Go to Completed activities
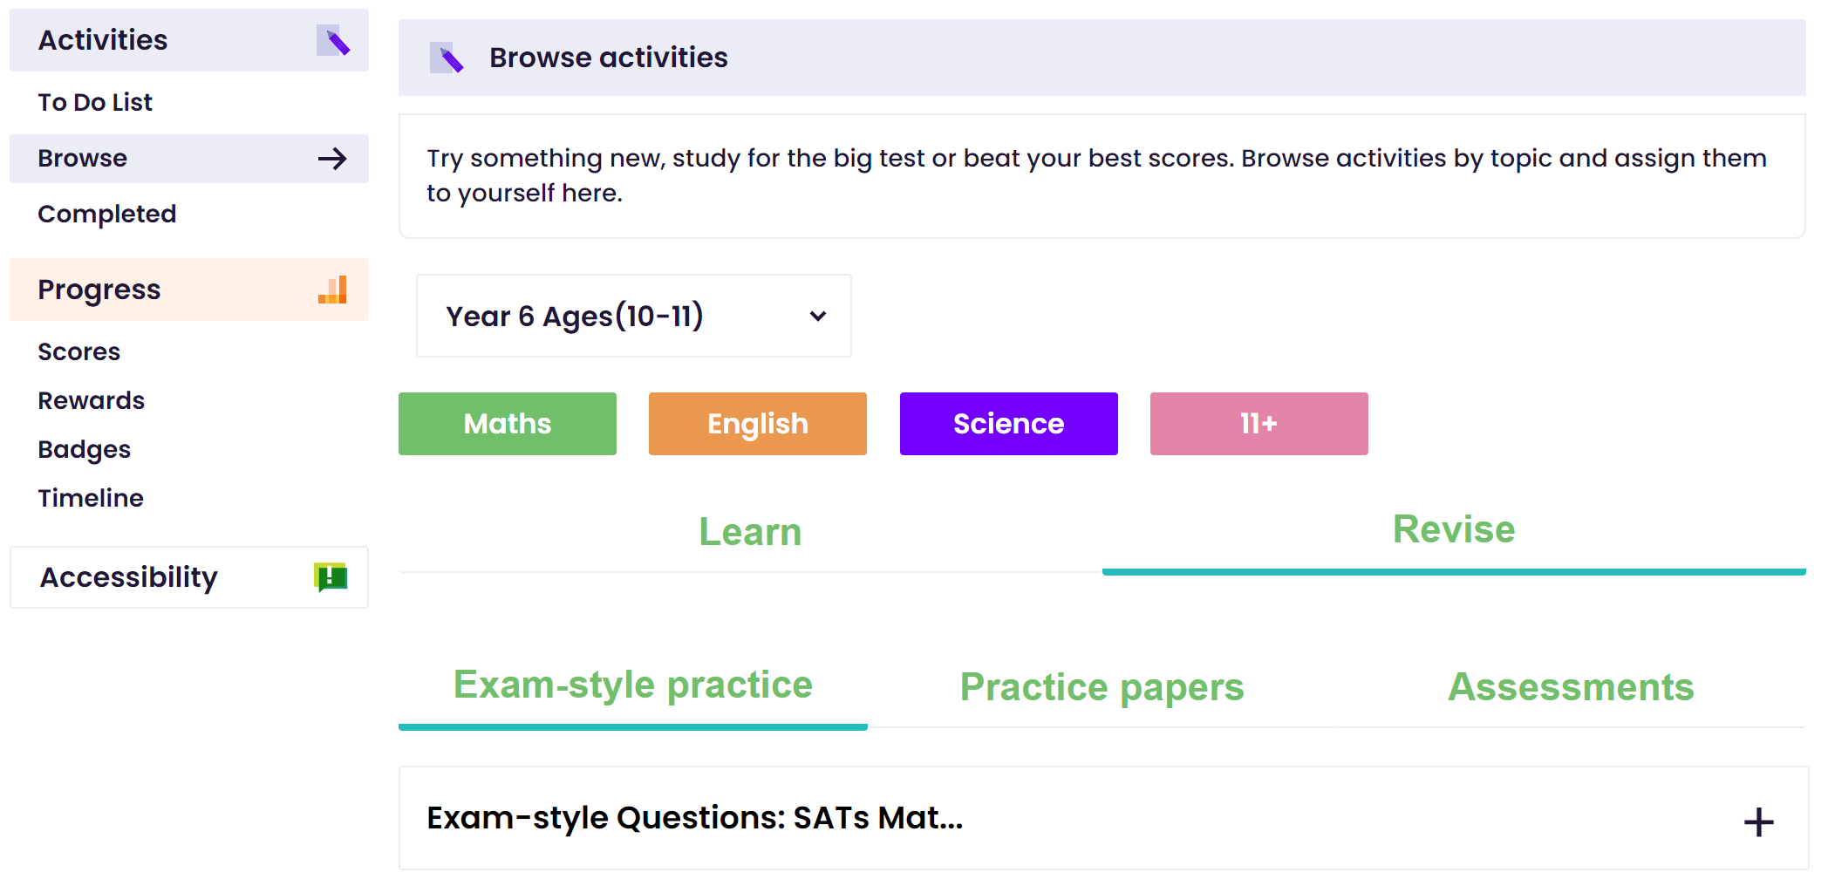The image size is (1828, 886). (106, 215)
